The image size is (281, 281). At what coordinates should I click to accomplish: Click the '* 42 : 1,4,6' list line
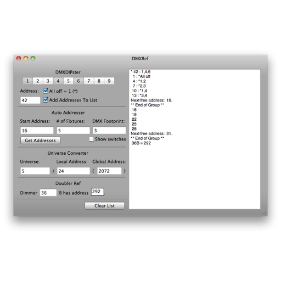point(140,72)
